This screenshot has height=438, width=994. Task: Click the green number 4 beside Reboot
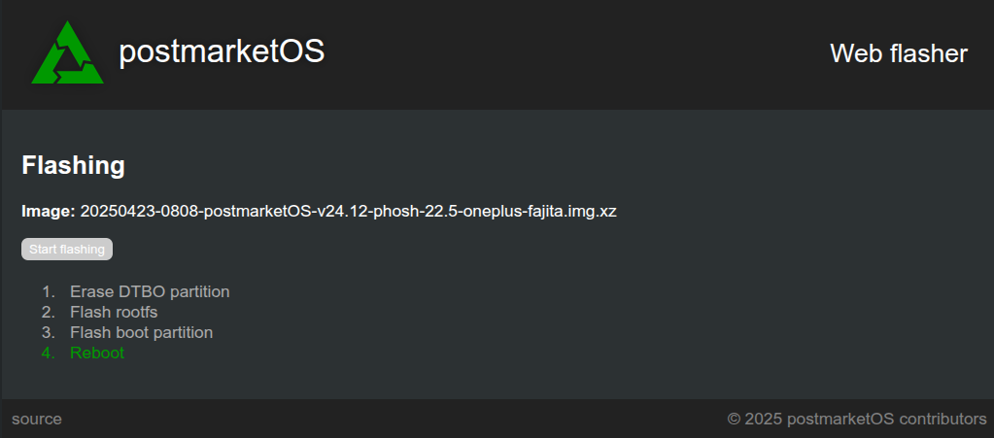tap(49, 353)
